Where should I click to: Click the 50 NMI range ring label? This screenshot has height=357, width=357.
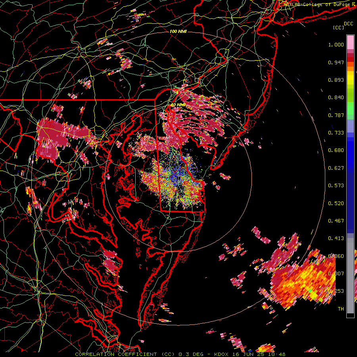pyautogui.click(x=178, y=105)
